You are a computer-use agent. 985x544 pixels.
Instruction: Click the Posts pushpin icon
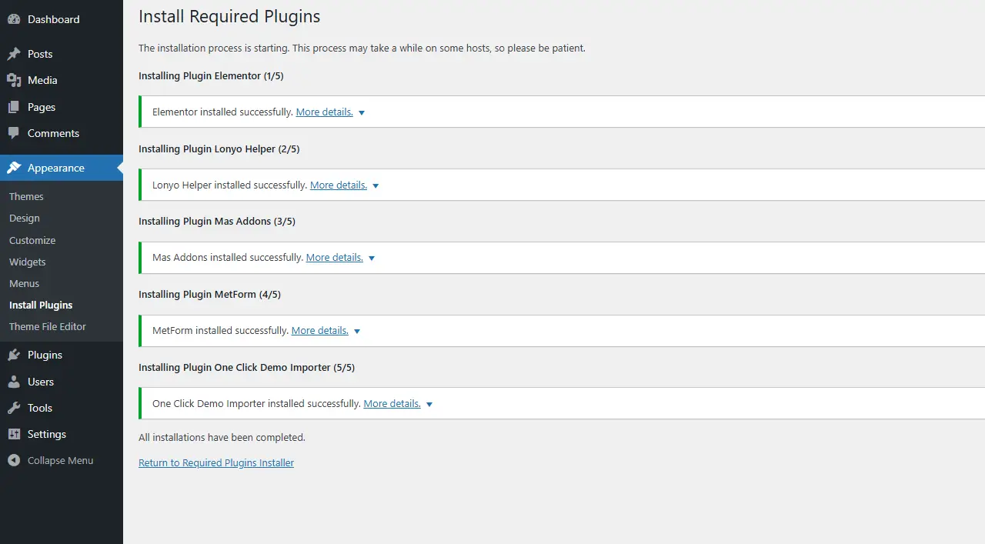pos(14,54)
